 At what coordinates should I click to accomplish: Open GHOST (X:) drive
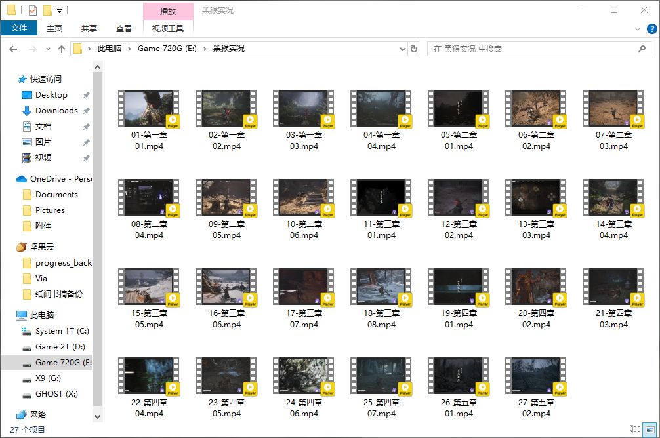[56, 394]
